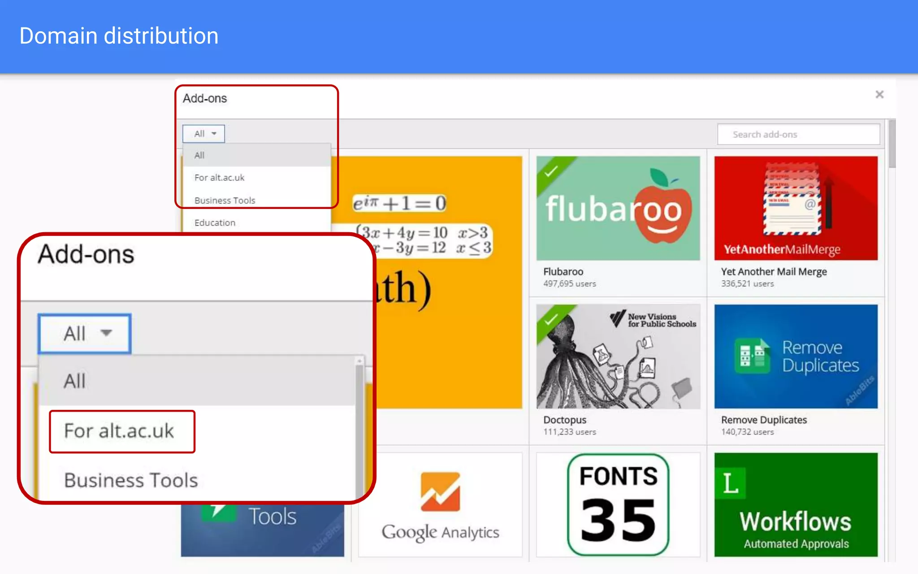Viewport: 918px width, 574px height.
Task: Click the 140,732 users text
Action: 747,432
